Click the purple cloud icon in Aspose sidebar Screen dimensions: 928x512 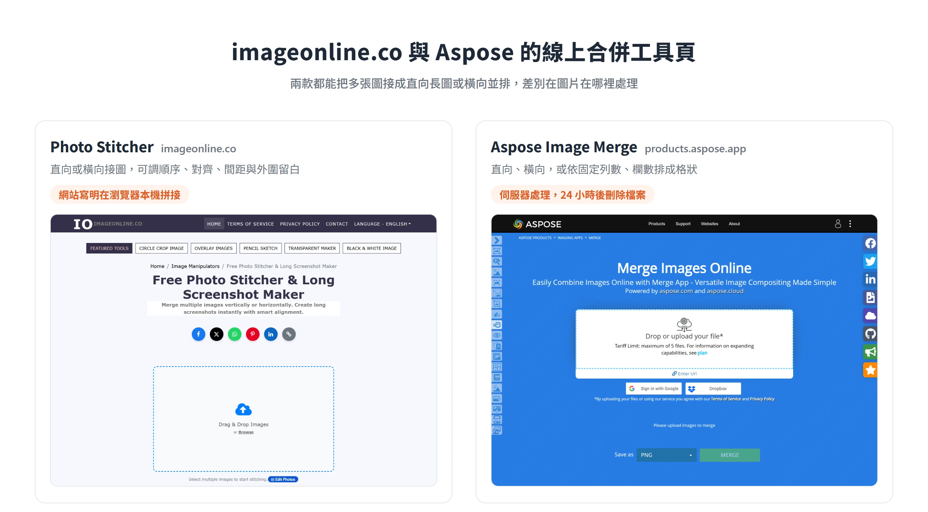coord(870,315)
